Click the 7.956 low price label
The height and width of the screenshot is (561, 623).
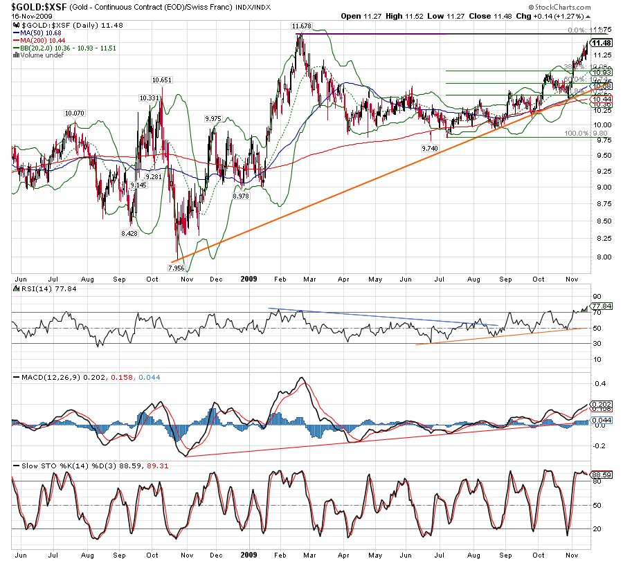click(x=177, y=268)
